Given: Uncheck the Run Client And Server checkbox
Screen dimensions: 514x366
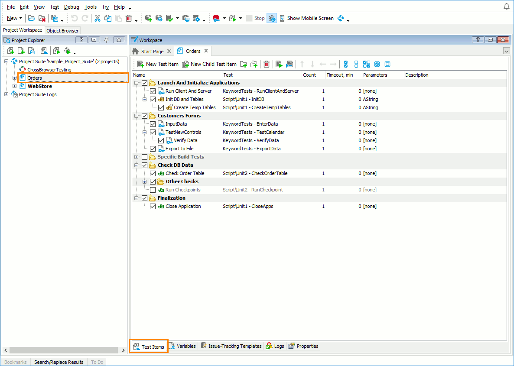Looking at the screenshot, I should coord(153,91).
